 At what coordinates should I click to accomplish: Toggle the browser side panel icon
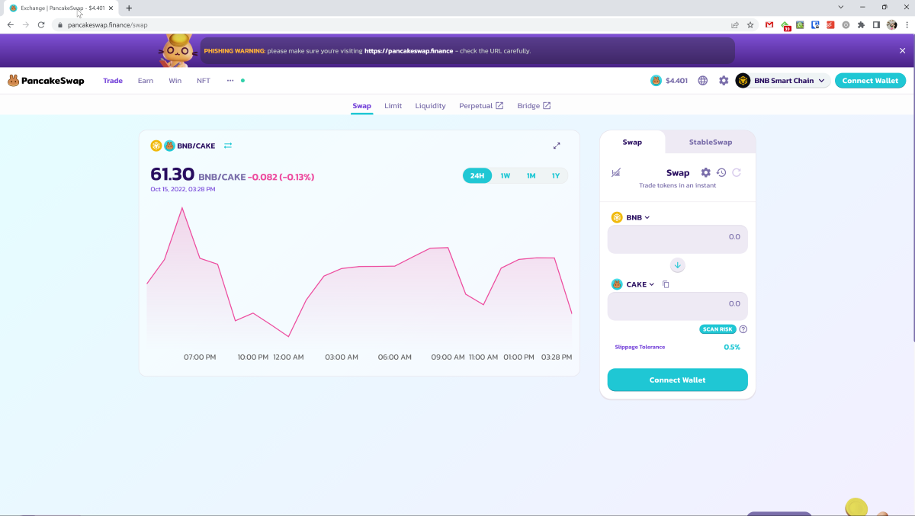876,24
